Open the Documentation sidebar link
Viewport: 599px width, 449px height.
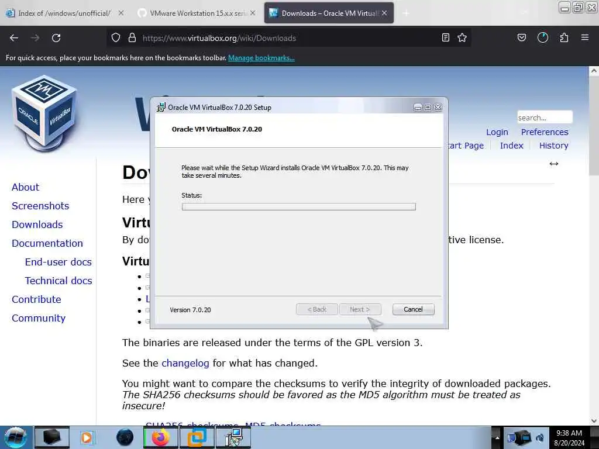click(x=47, y=243)
